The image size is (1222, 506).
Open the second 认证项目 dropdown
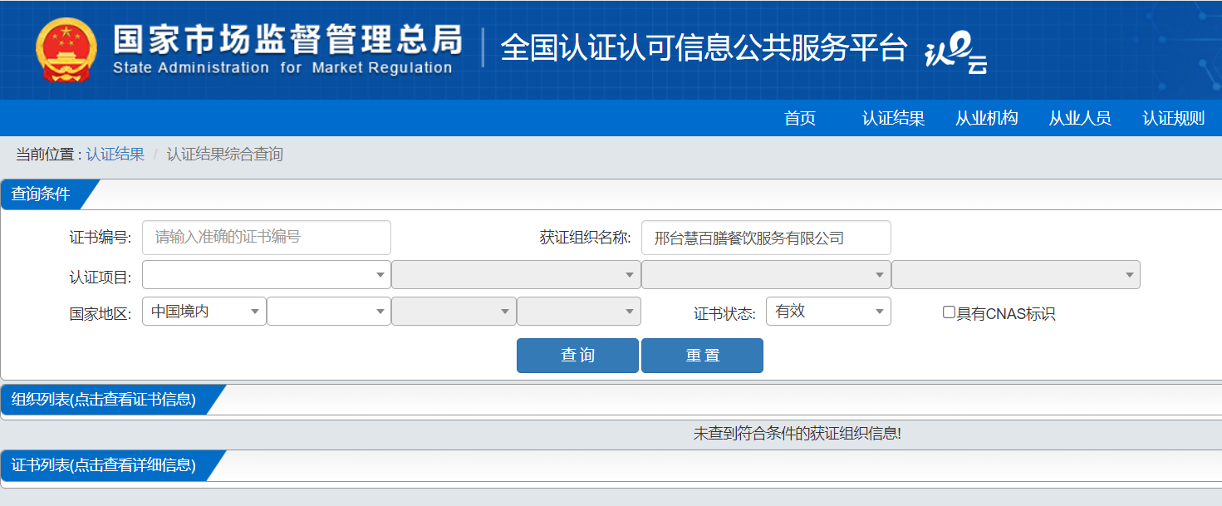[516, 274]
